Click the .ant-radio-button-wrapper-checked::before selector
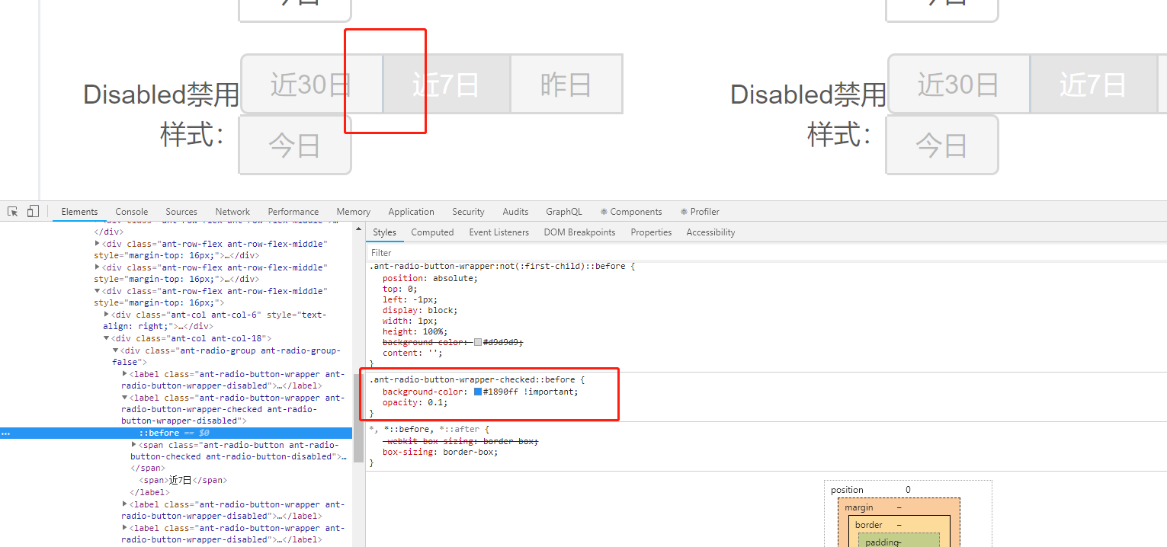The image size is (1167, 547). pyautogui.click(x=473, y=379)
